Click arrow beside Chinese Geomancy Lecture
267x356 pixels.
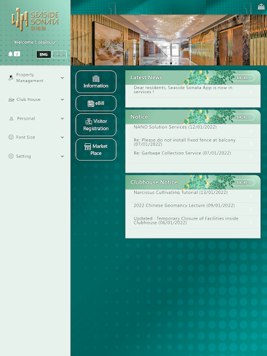[x=251, y=209]
